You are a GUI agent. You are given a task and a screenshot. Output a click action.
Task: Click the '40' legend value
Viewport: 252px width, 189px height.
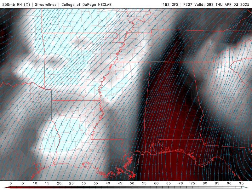click(108, 183)
